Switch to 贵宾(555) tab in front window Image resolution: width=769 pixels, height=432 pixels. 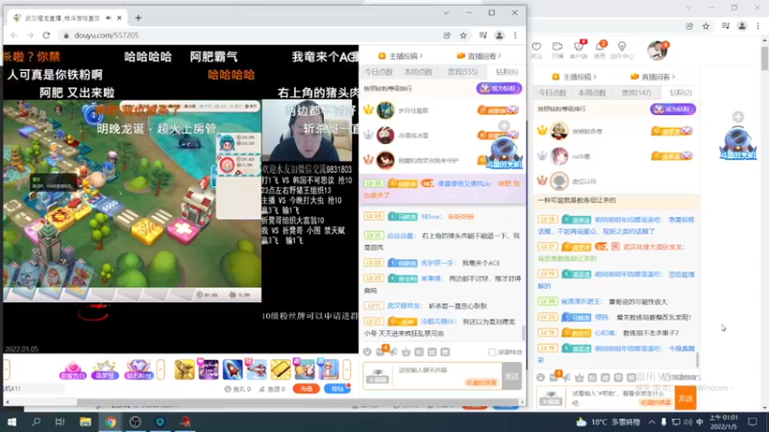tap(462, 72)
